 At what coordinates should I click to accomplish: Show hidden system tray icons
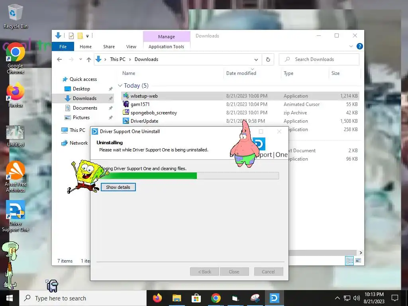337,298
